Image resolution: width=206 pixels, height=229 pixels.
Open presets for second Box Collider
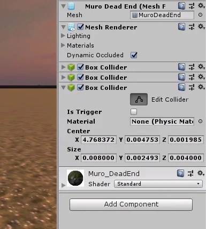click(192, 78)
